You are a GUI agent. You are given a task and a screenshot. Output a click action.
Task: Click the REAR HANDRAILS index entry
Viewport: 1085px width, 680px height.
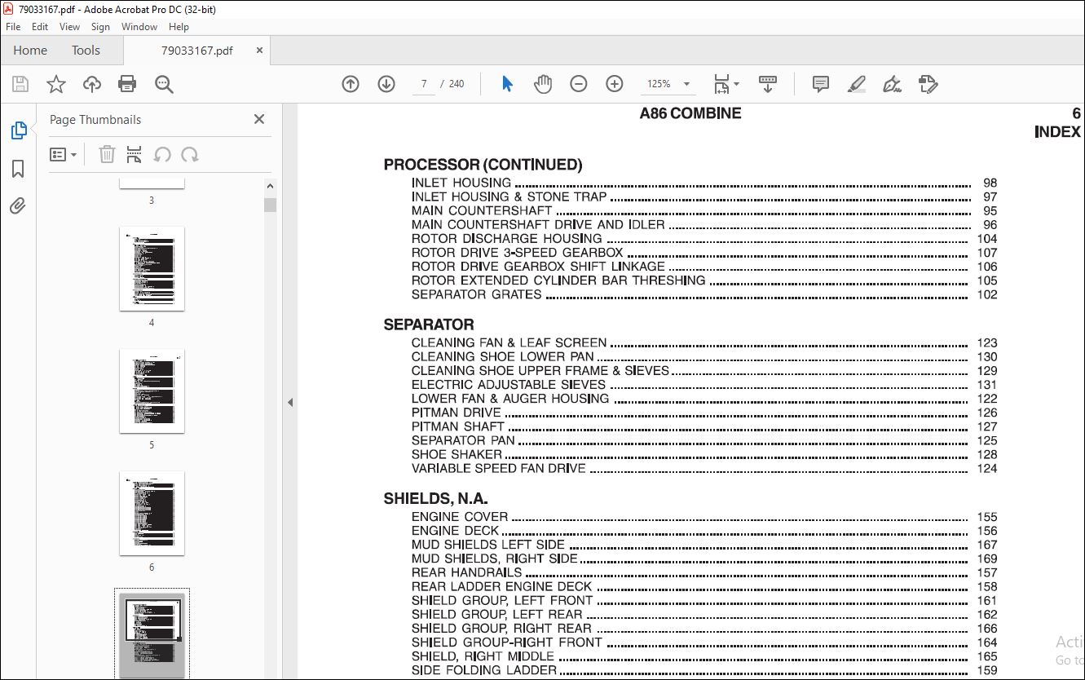click(703, 572)
